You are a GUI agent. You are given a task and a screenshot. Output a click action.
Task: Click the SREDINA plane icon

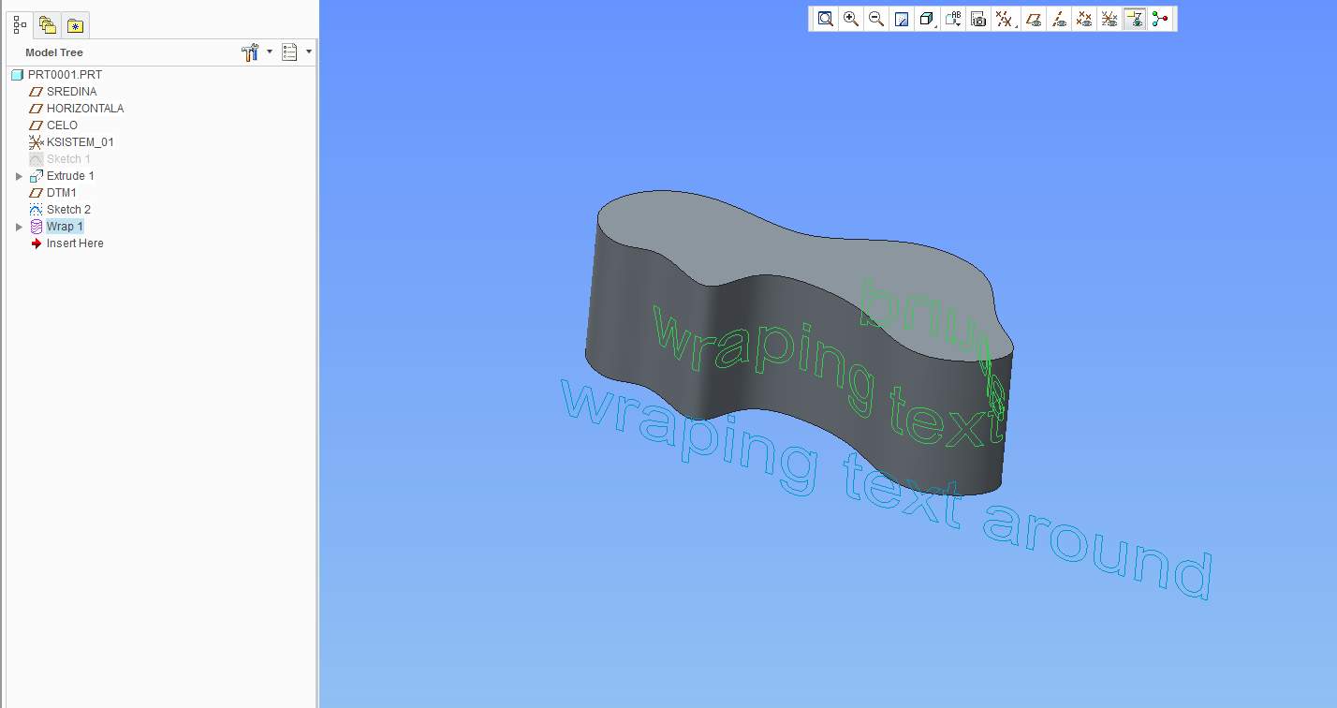(36, 92)
